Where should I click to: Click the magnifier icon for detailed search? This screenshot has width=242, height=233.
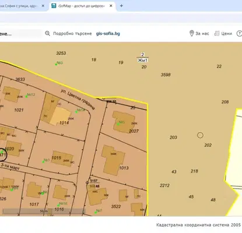(47, 33)
